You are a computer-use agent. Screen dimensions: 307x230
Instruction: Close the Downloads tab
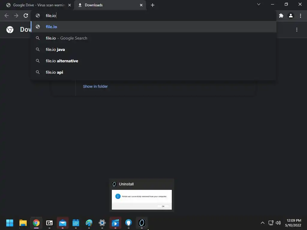coord(141,5)
